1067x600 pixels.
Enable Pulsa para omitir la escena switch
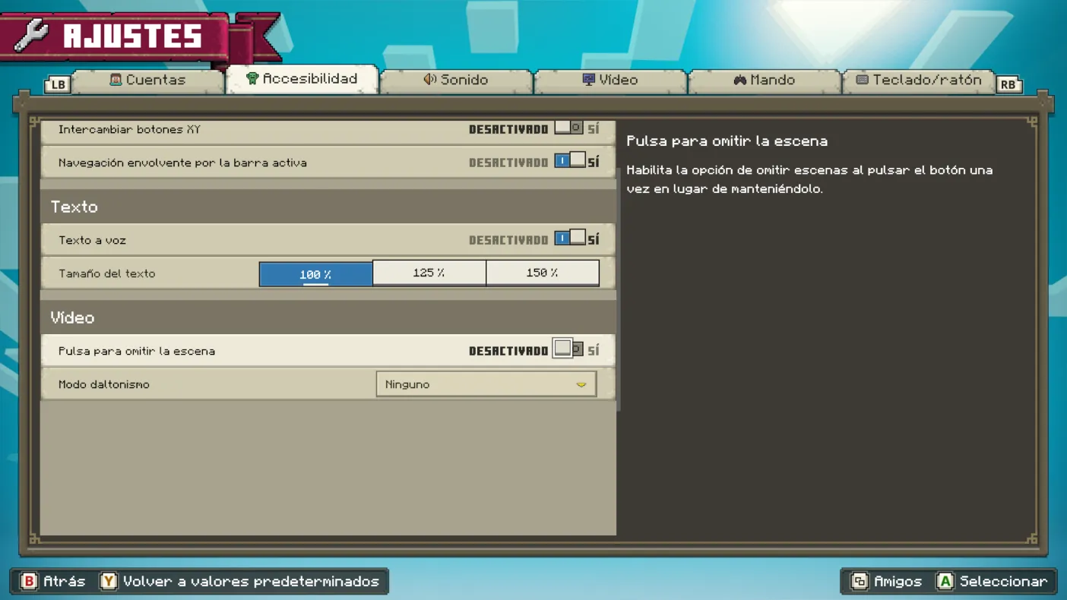568,349
